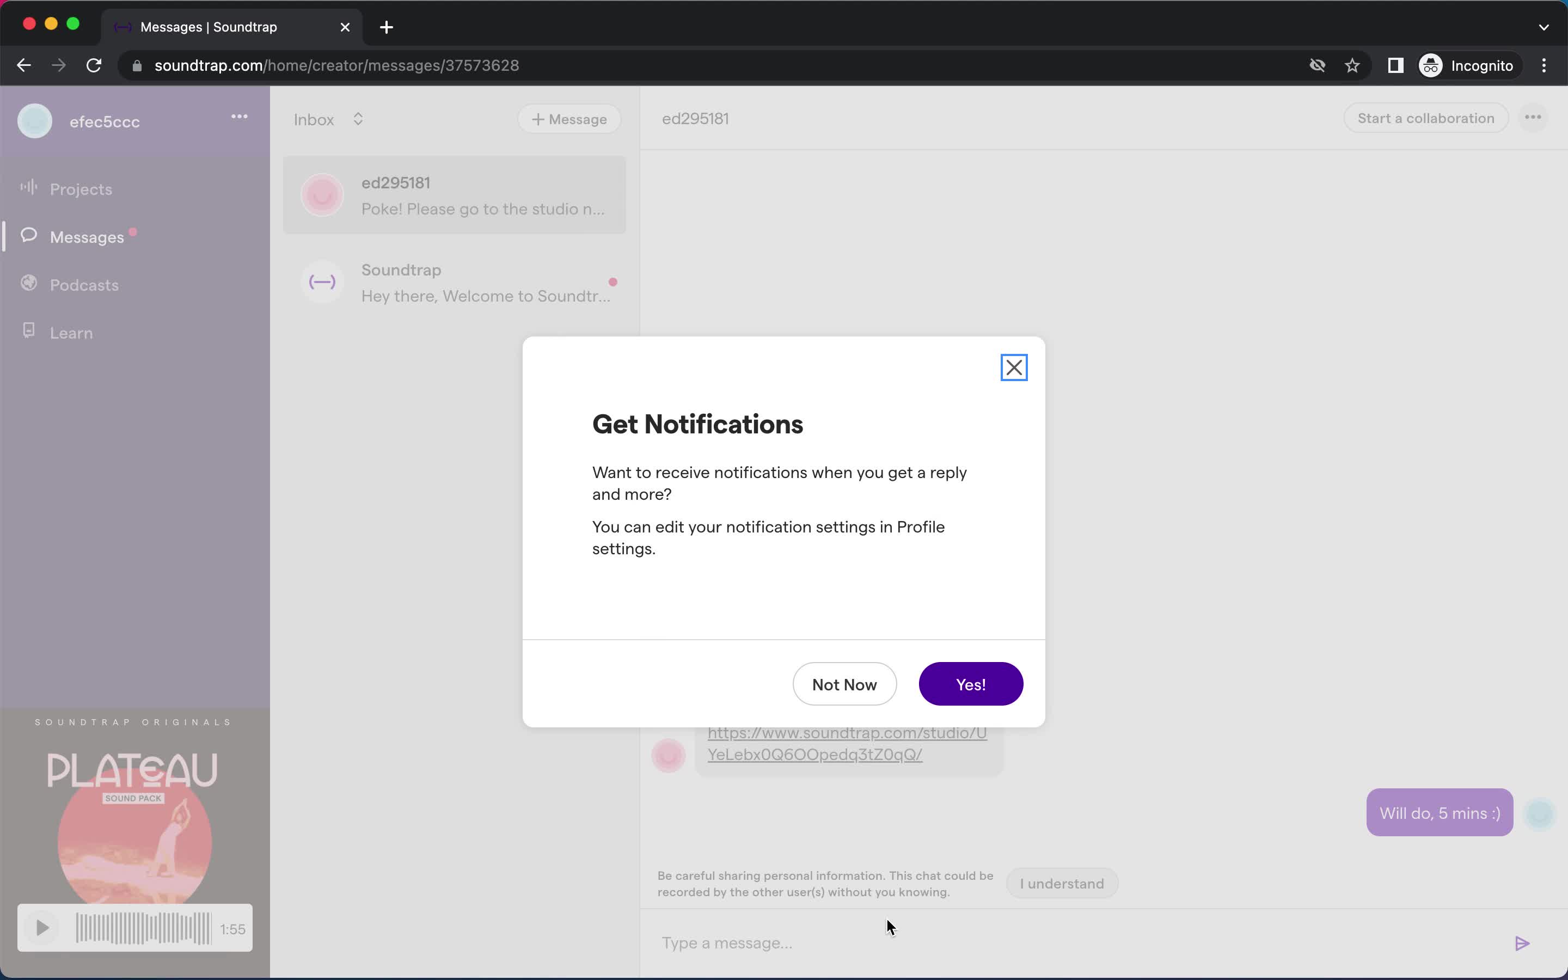Click the Messages icon in sidebar

(x=28, y=236)
